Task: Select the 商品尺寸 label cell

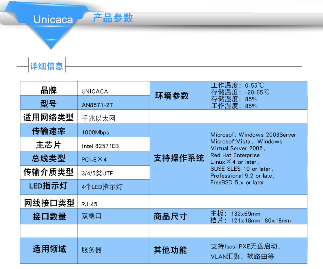Action: (x=170, y=217)
